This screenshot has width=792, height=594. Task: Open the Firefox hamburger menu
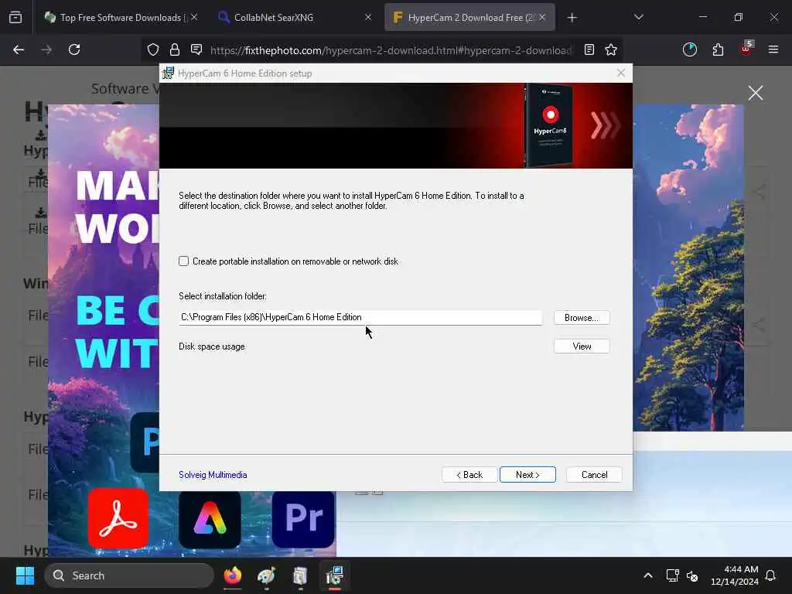773,49
